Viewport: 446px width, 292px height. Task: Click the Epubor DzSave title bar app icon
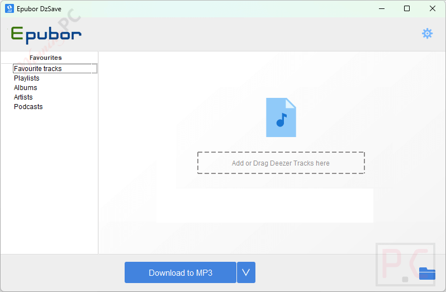(10, 8)
